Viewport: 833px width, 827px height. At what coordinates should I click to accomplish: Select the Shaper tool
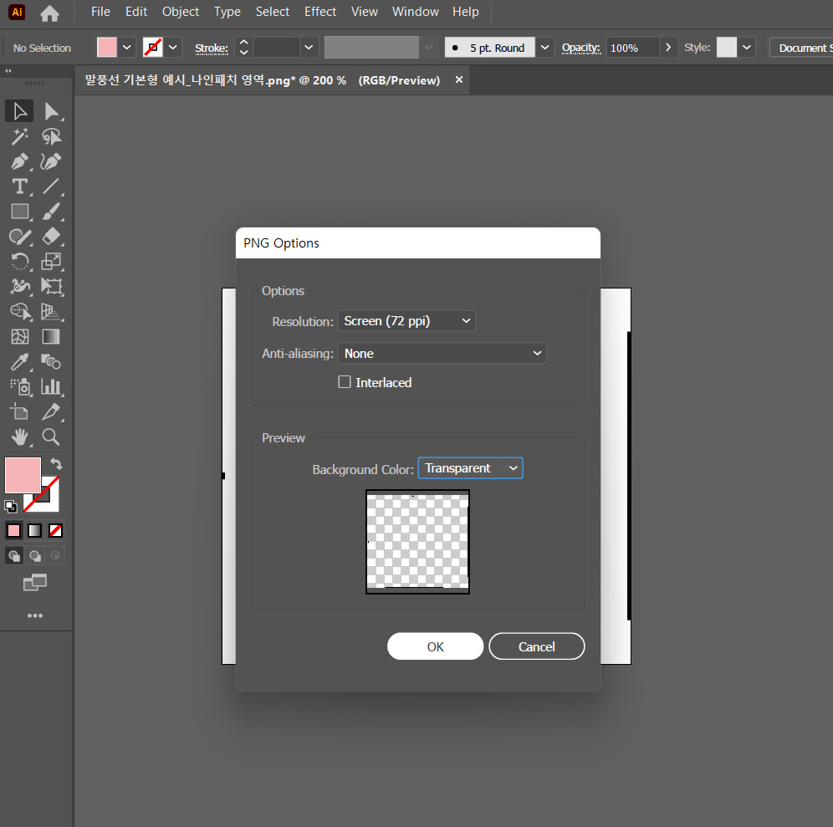(x=20, y=237)
